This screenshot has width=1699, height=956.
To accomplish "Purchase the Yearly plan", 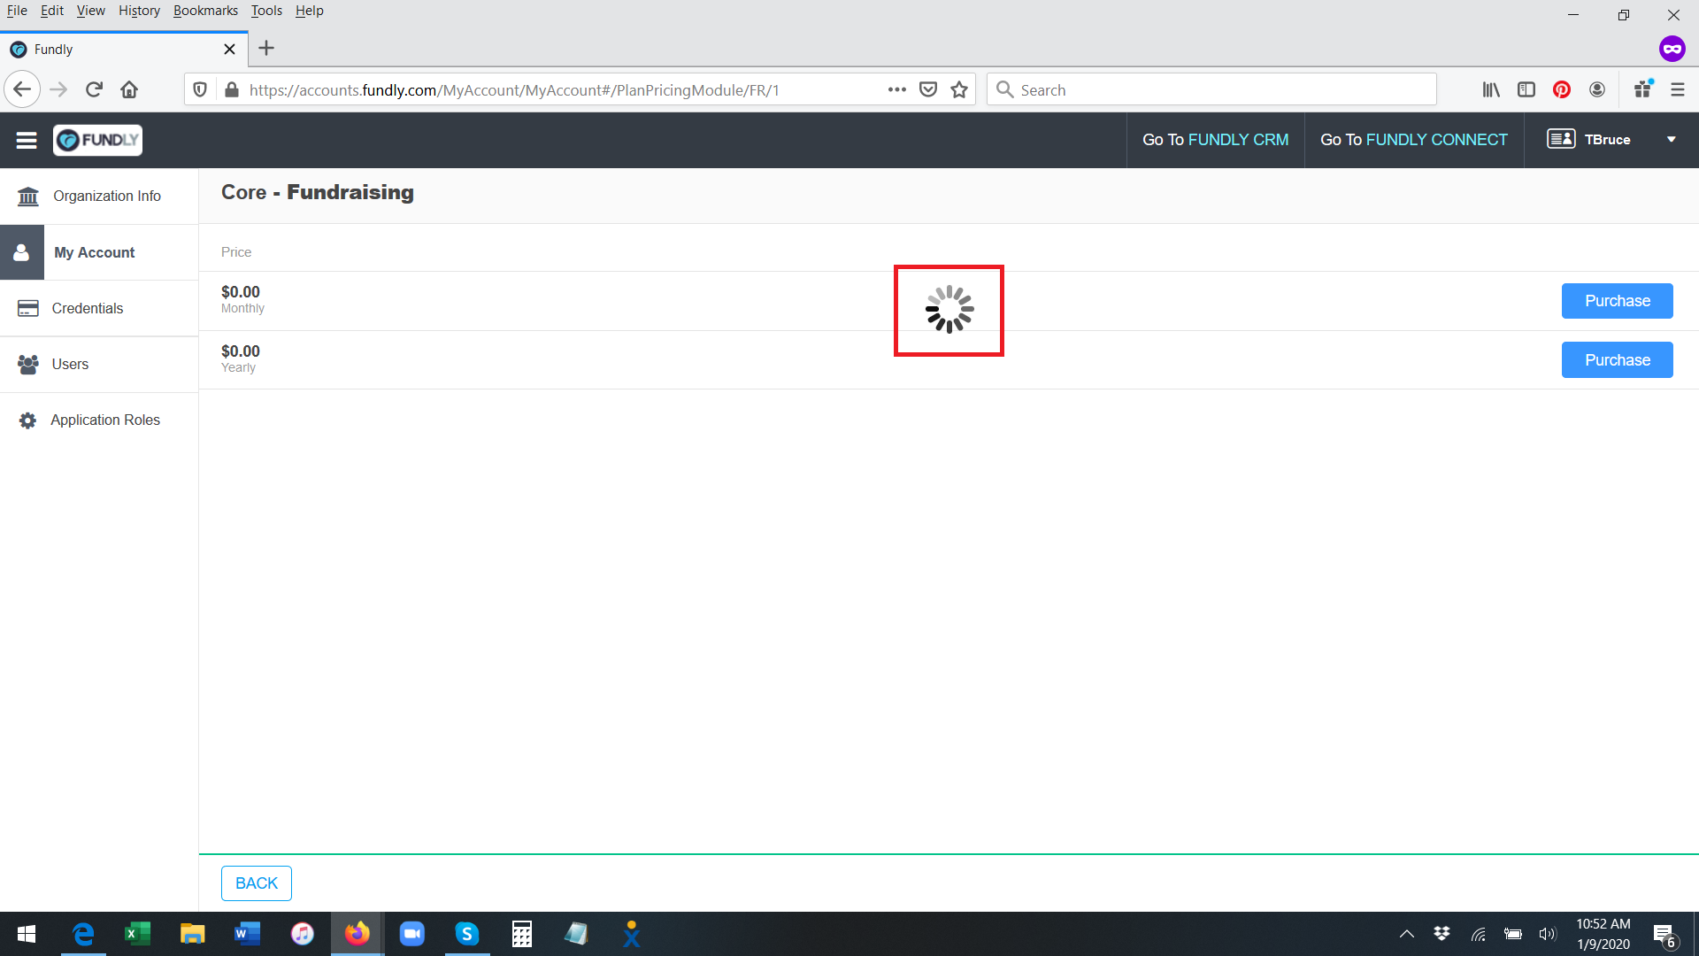I will (1617, 360).
